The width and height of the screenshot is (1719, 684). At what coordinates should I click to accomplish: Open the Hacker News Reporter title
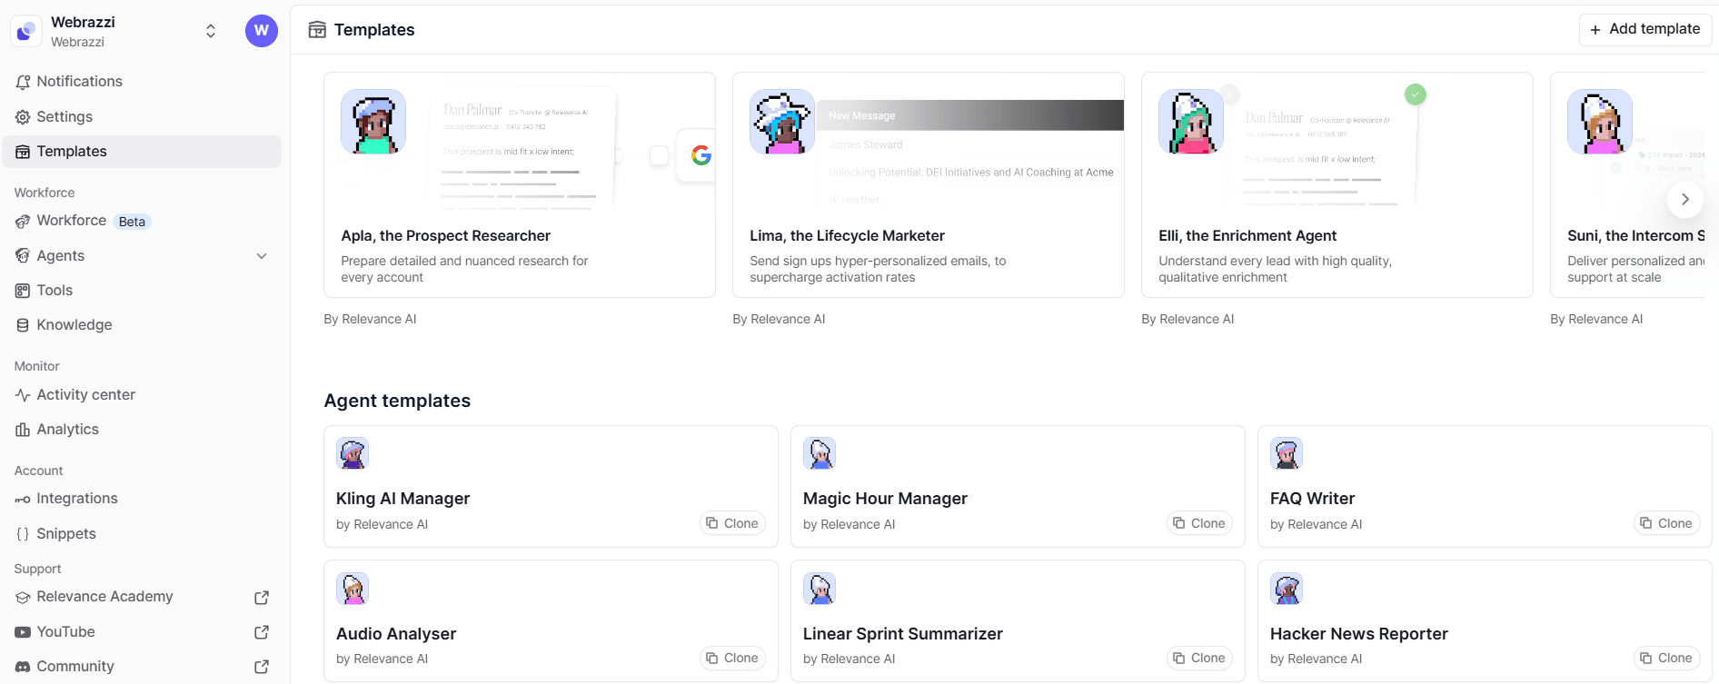1359,634
